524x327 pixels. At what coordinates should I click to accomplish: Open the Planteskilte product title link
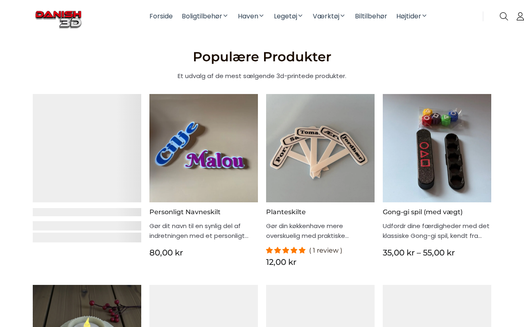point(286,212)
